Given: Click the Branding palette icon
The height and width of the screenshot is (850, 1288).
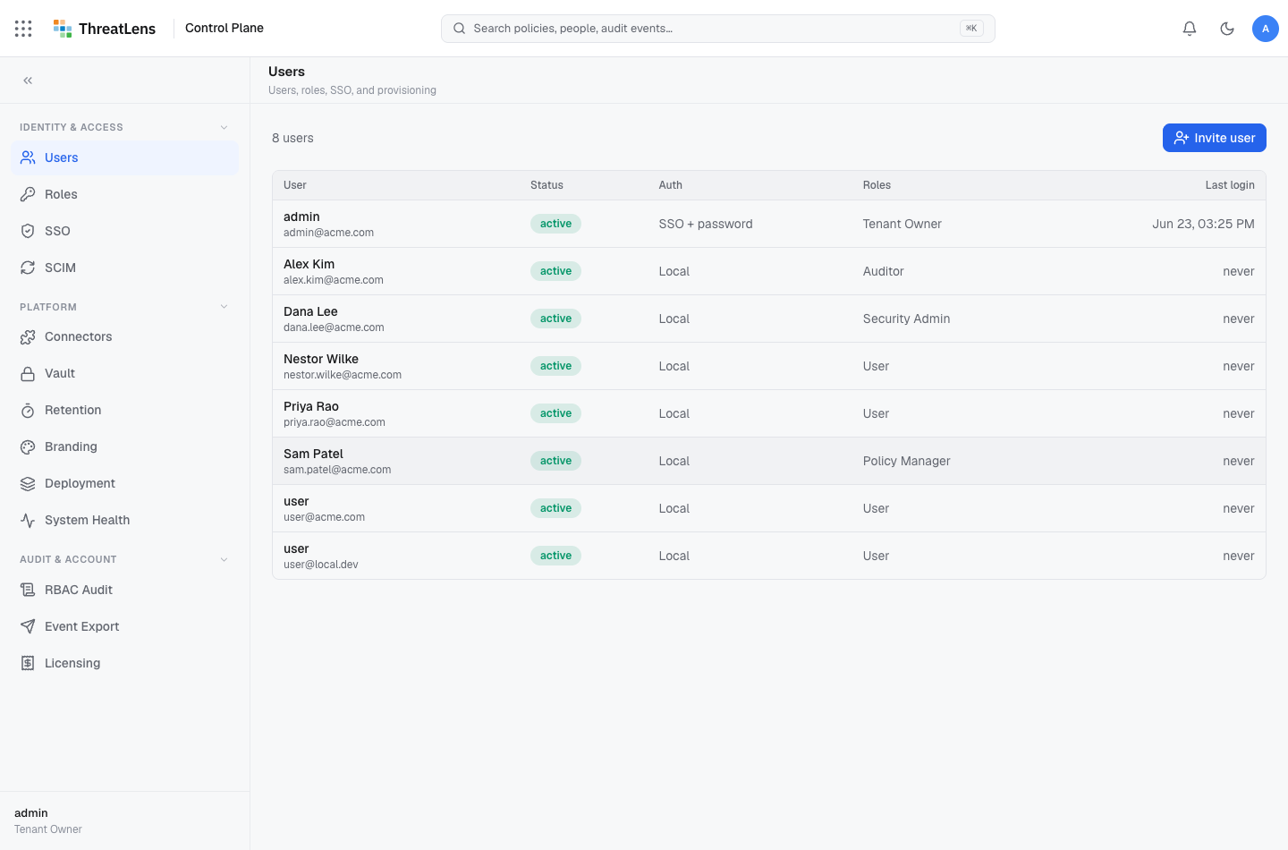Looking at the screenshot, I should pyautogui.click(x=28, y=446).
